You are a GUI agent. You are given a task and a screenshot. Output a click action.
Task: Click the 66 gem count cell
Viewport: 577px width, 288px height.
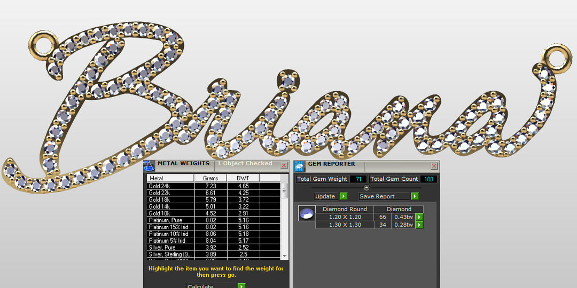[x=383, y=217]
